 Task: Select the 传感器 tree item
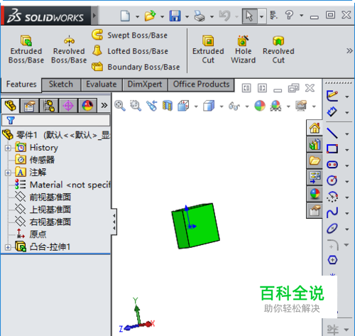coord(35,160)
